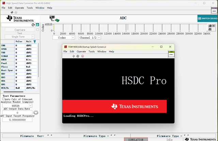The height and width of the screenshot is (141, 218).
Task: Click the magnifier zoom tool on graph palette
Action: (x=210, y=26)
